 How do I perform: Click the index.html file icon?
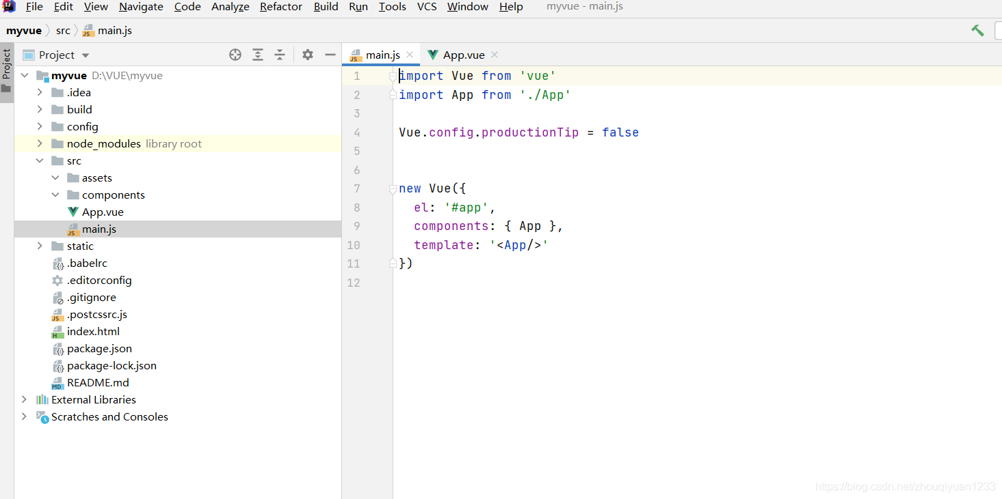58,332
